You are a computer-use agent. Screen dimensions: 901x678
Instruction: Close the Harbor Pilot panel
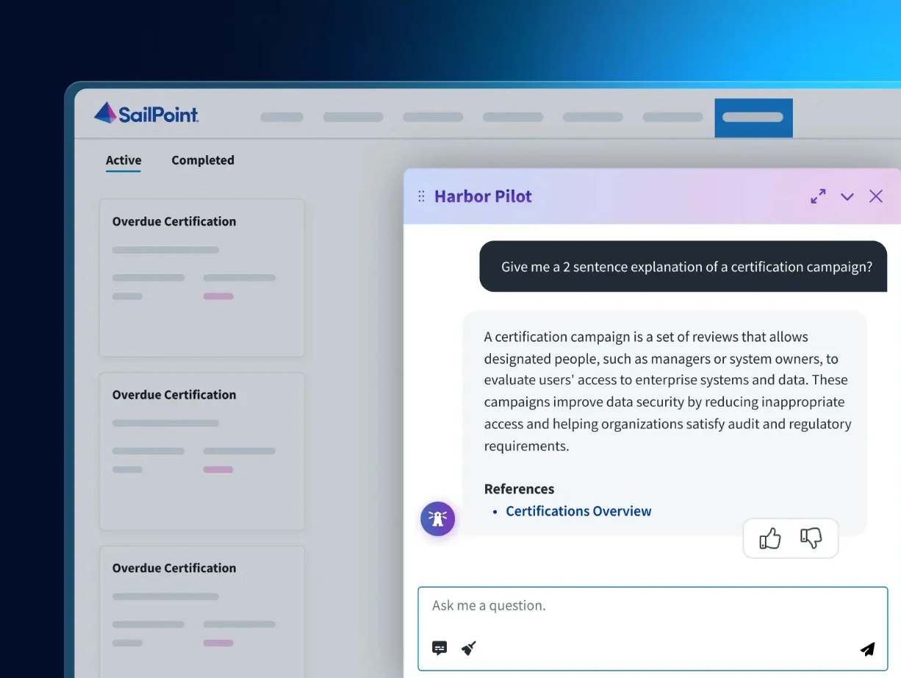click(876, 196)
